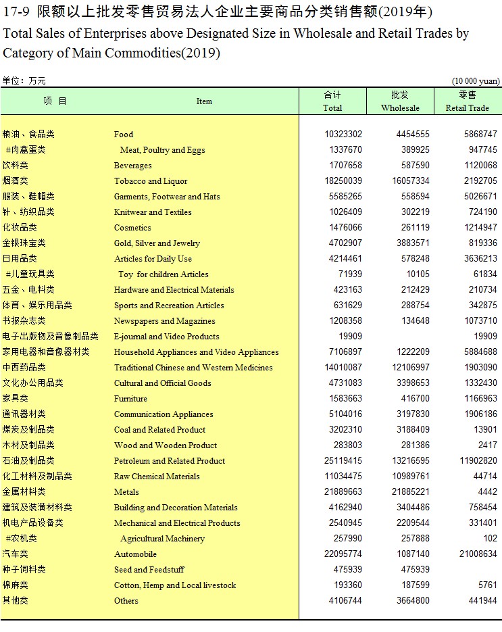Image resolution: width=502 pixels, height=632 pixels.
Task: Click the 'Automobile' row label
Action: click(135, 554)
